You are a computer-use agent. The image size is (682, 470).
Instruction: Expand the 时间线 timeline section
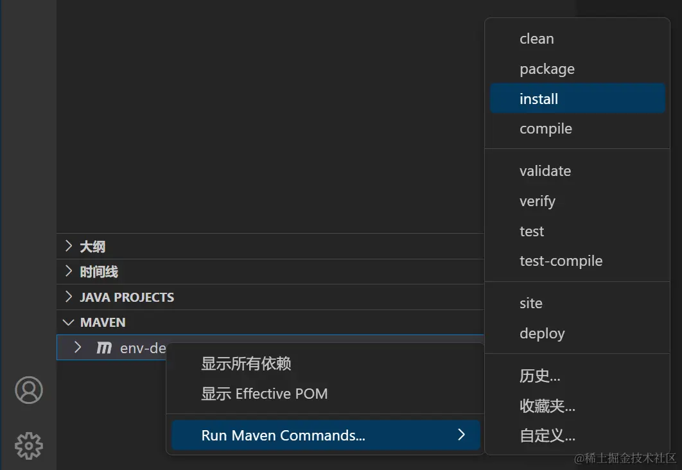tap(98, 272)
